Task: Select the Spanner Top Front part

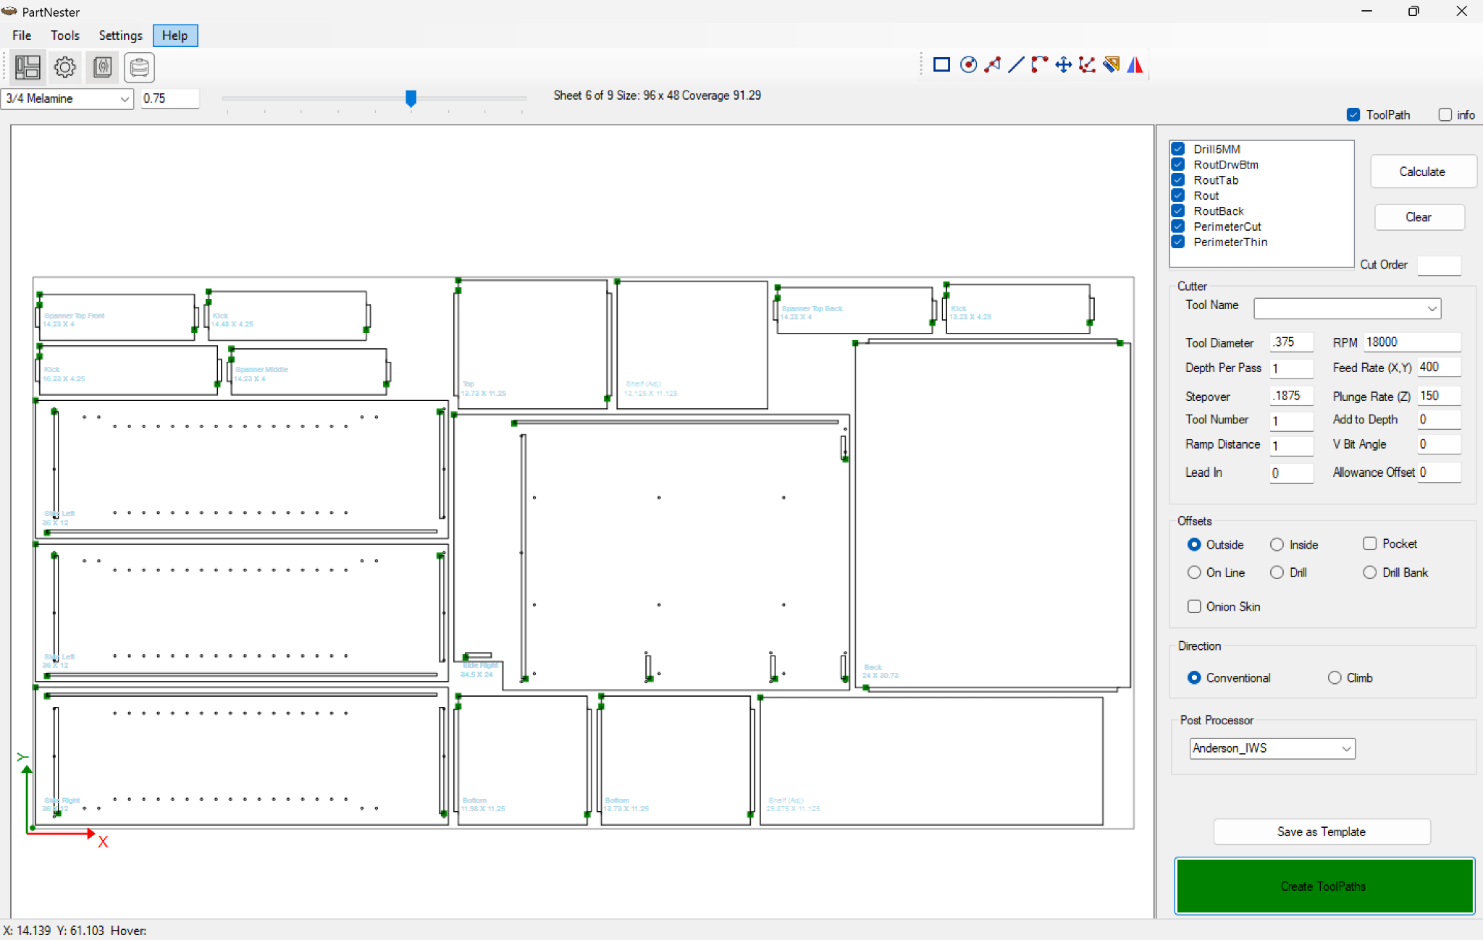Action: coord(117,317)
